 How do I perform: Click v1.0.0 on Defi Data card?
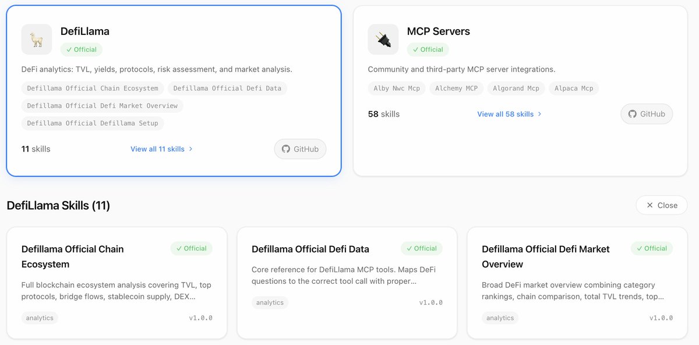pyautogui.click(x=430, y=303)
